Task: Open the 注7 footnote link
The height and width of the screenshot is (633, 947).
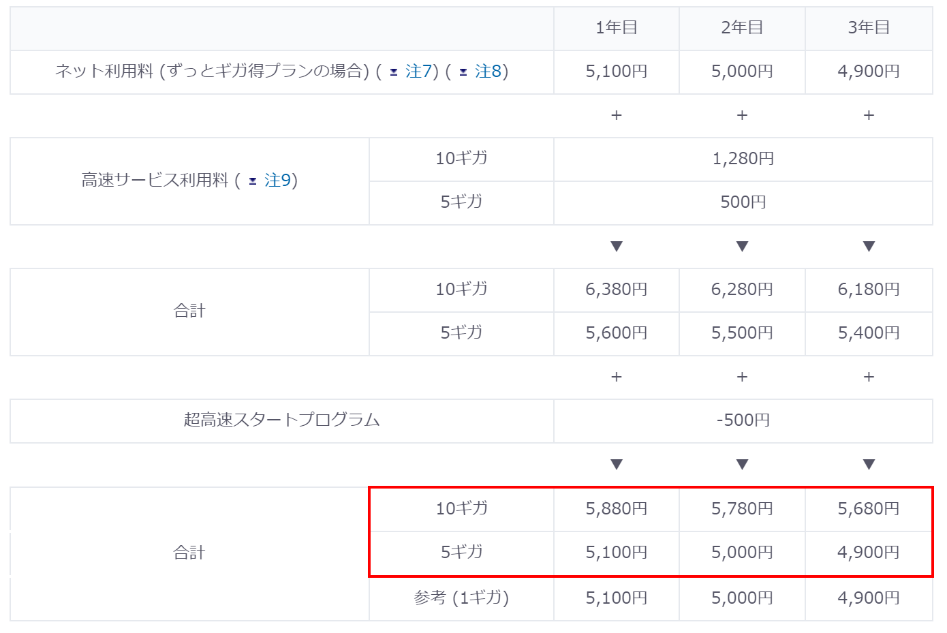Action: [418, 72]
